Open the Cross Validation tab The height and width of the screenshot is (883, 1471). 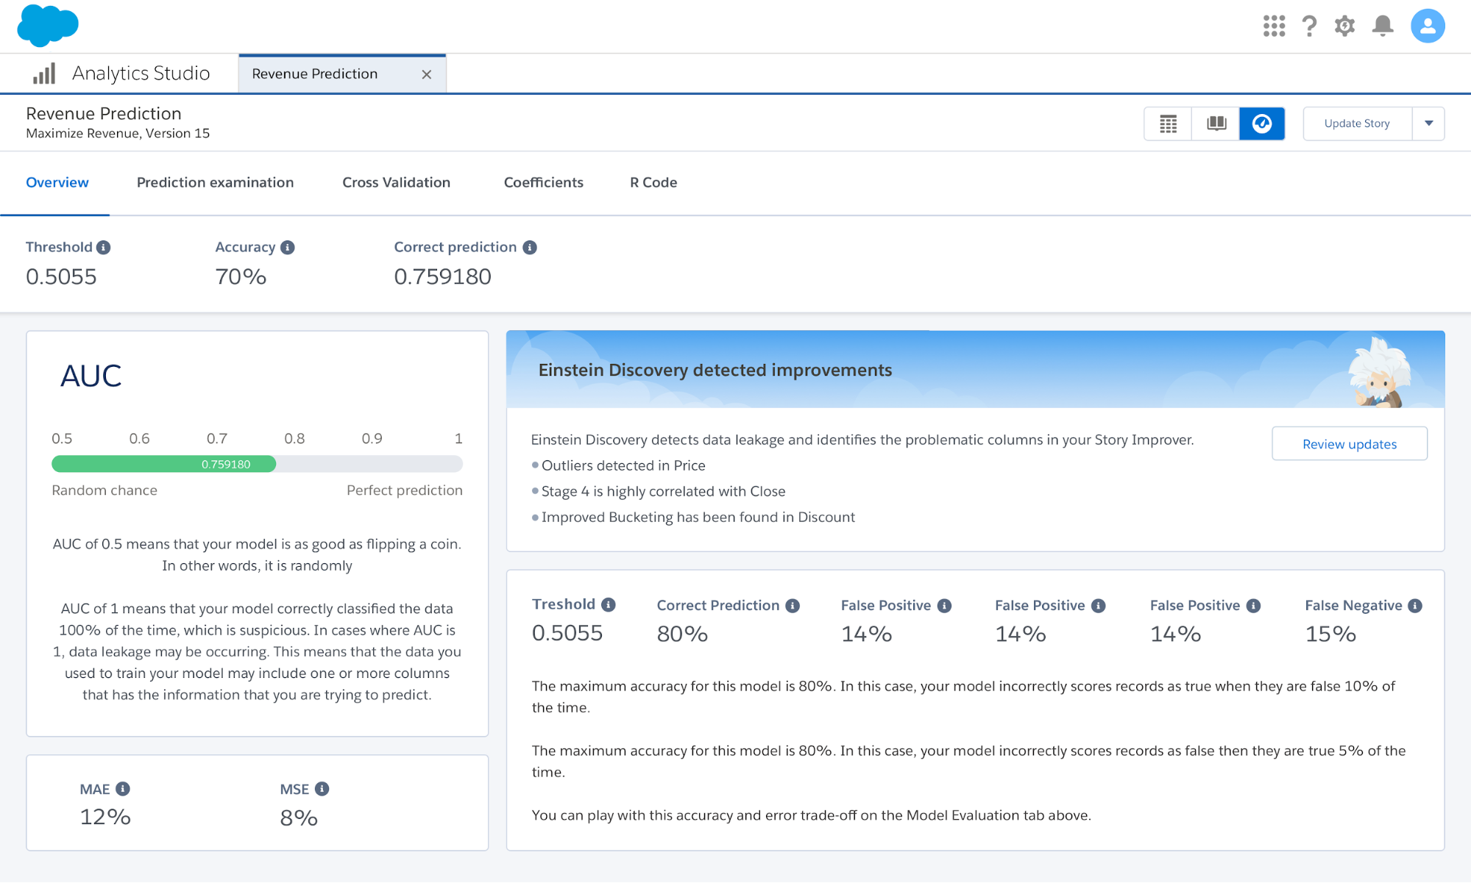tap(396, 182)
